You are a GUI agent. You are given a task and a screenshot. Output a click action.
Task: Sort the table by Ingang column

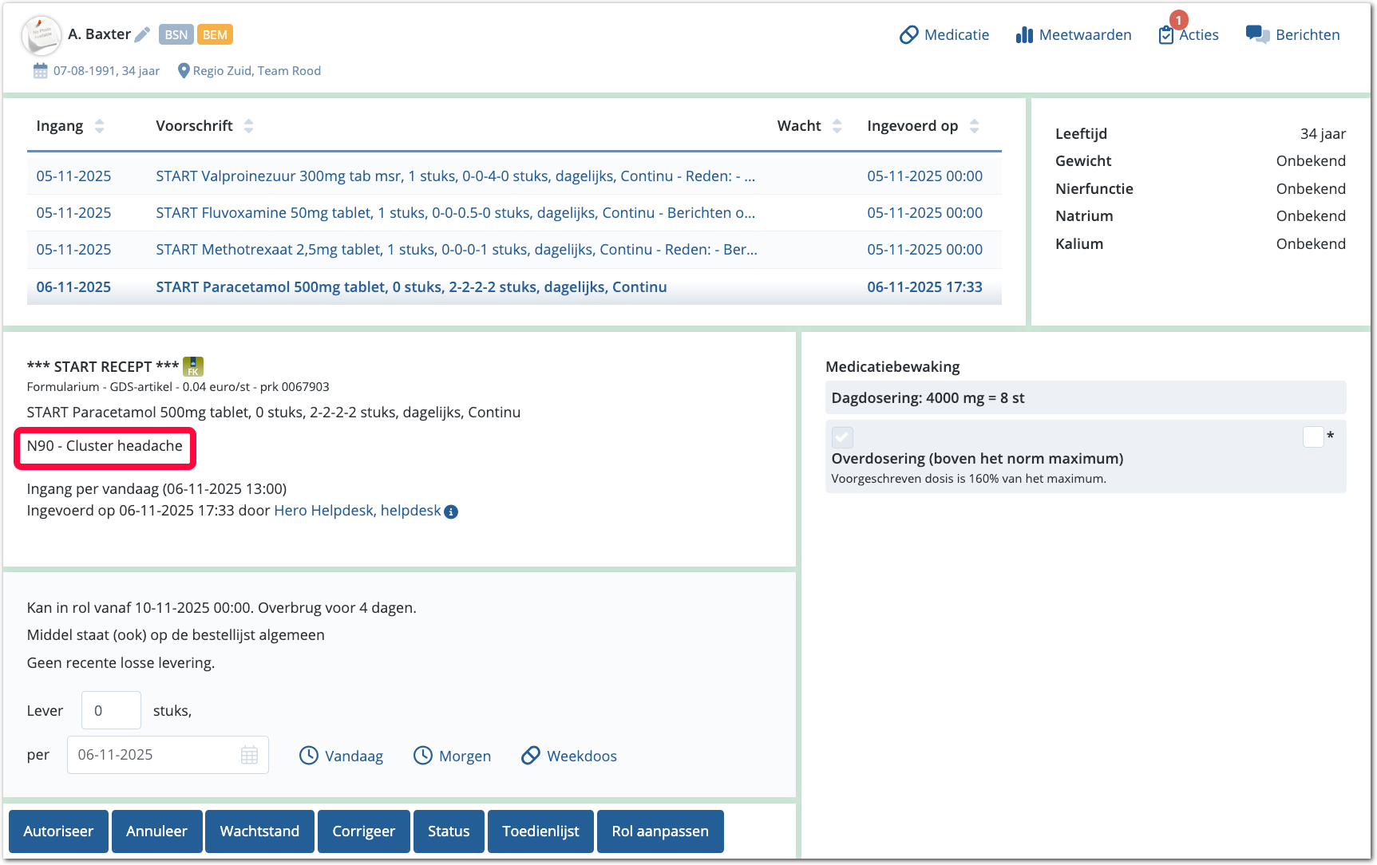pyautogui.click(x=99, y=126)
